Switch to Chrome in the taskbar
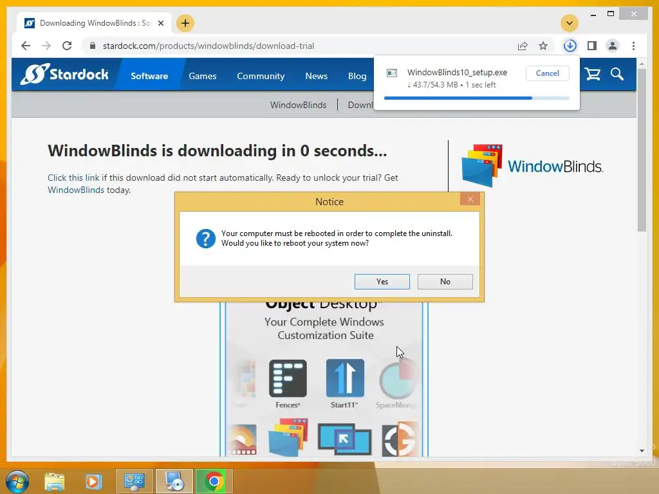The height and width of the screenshot is (494, 659). (x=214, y=481)
